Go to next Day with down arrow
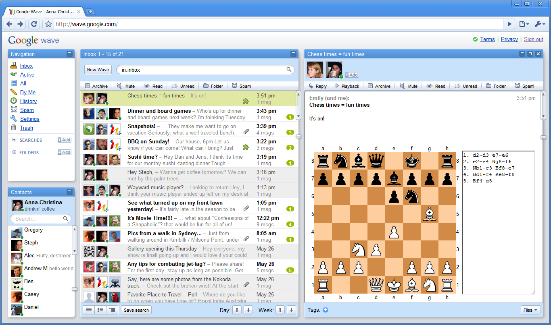The height and width of the screenshot is (325, 551). [248, 310]
